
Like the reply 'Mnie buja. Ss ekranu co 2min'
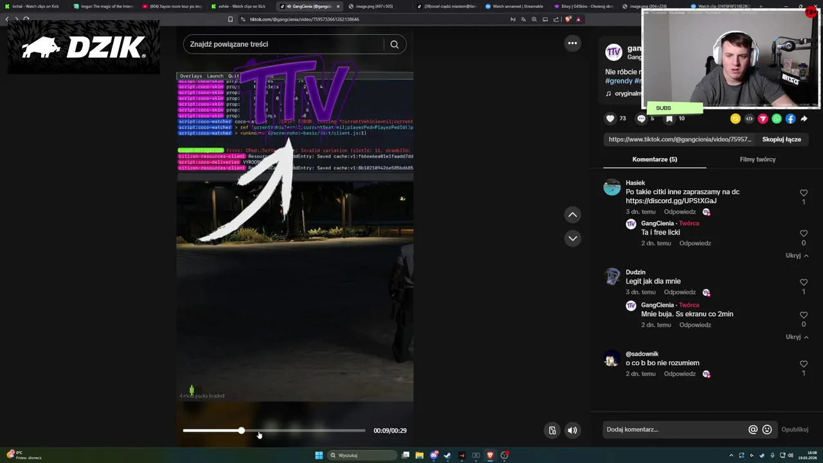[803, 315]
